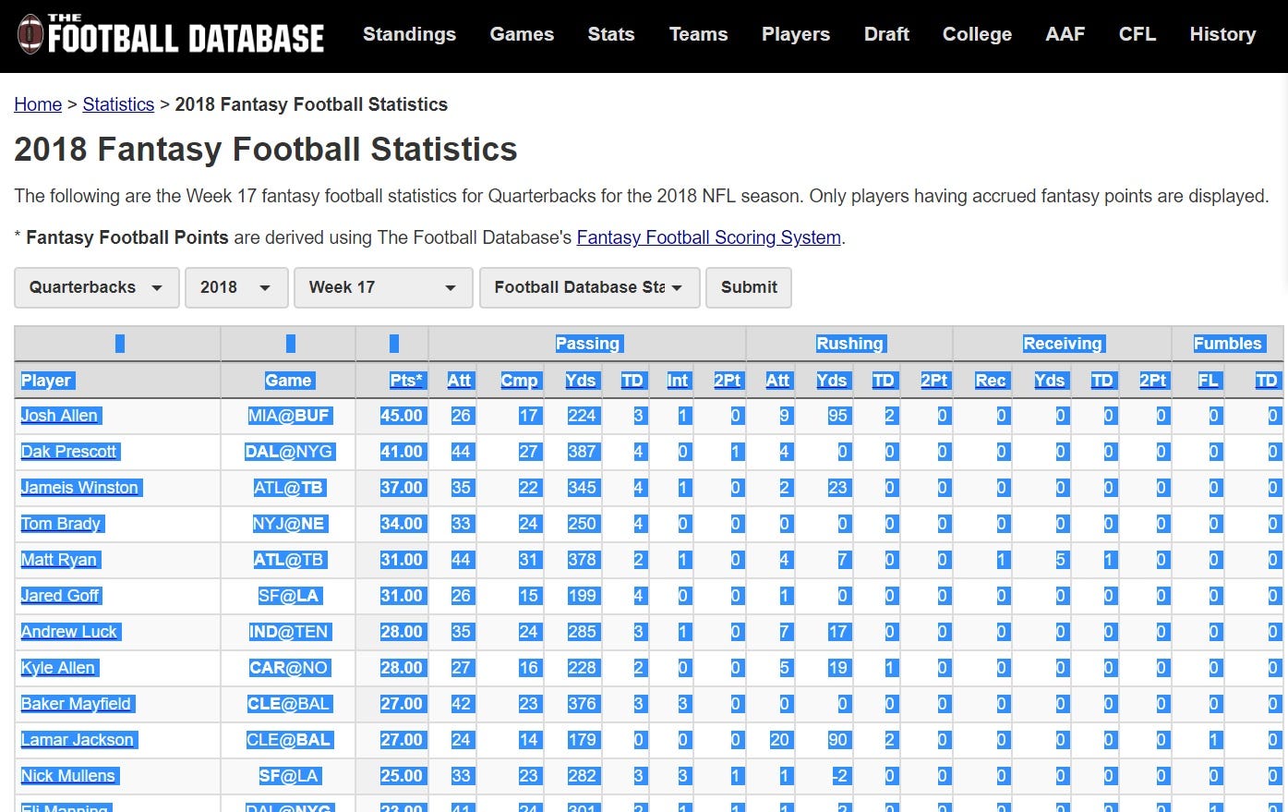Select Tom Brady's 34.00 points cell
The width and height of the screenshot is (1288, 812).
pos(402,524)
